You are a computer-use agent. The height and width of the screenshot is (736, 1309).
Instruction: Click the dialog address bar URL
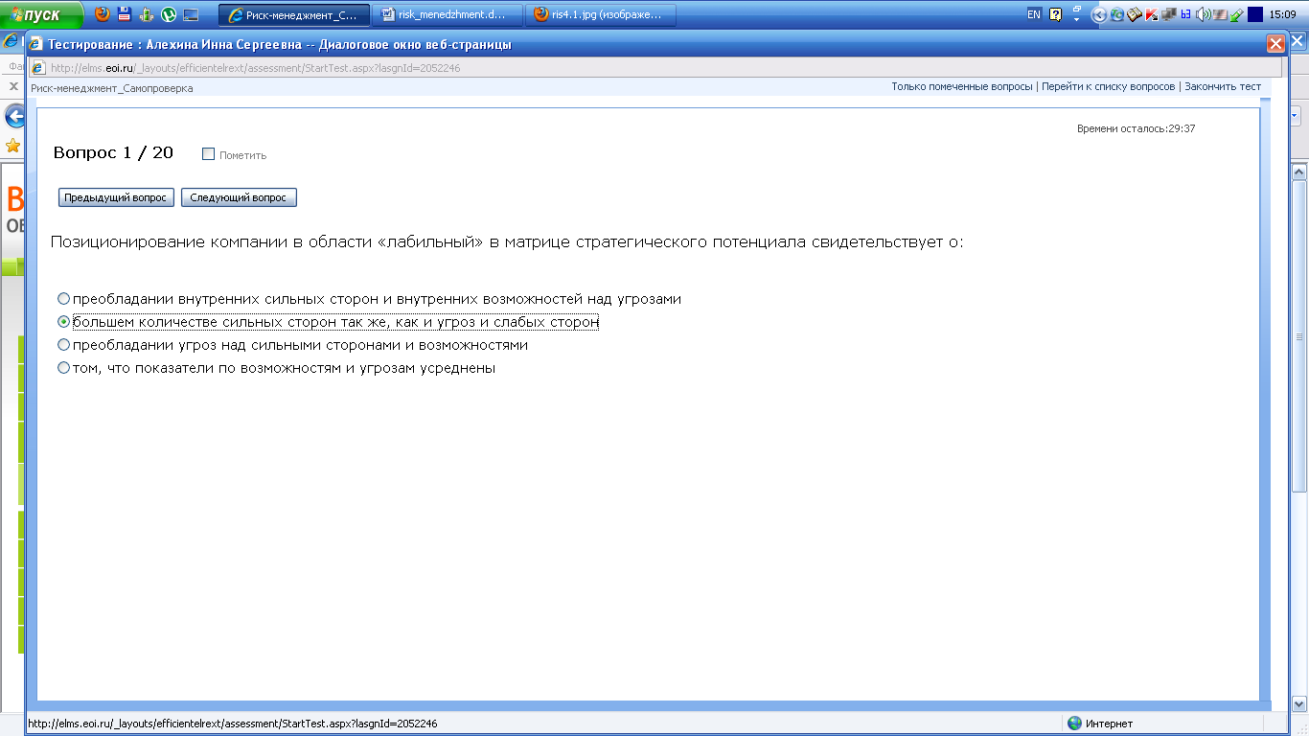(x=255, y=68)
